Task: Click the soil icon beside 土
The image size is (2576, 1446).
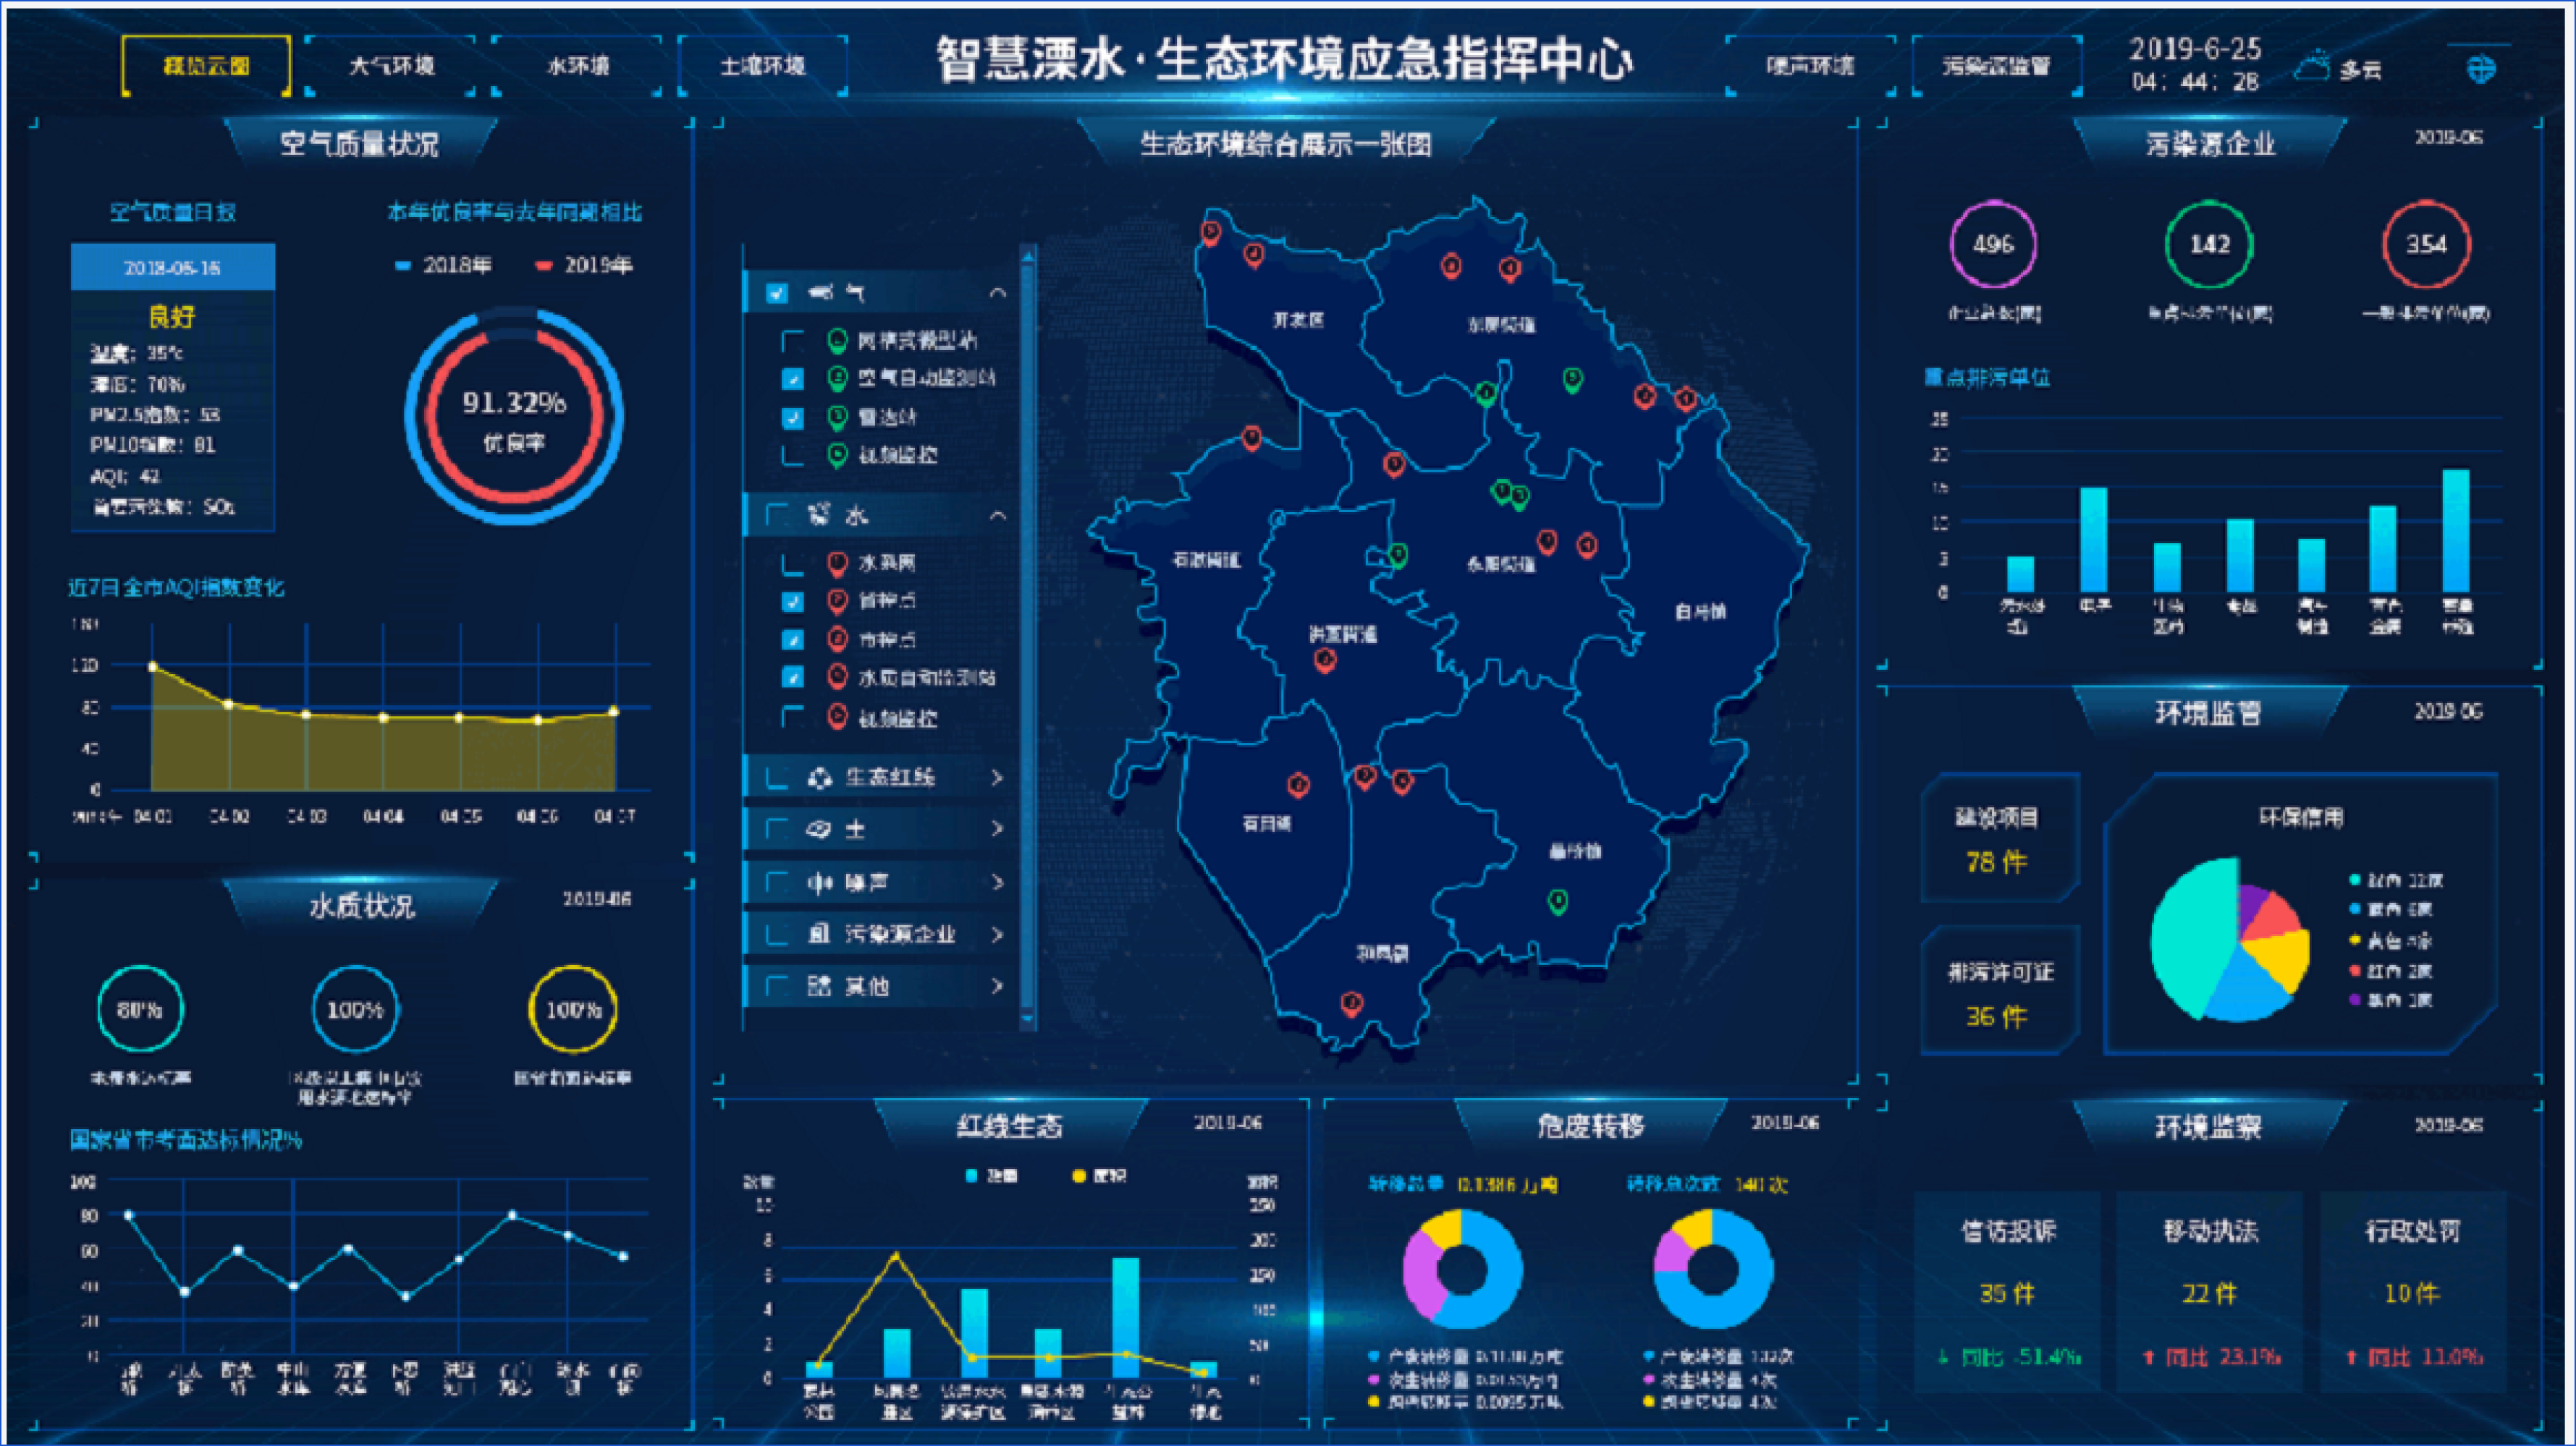Action: pyautogui.click(x=819, y=830)
